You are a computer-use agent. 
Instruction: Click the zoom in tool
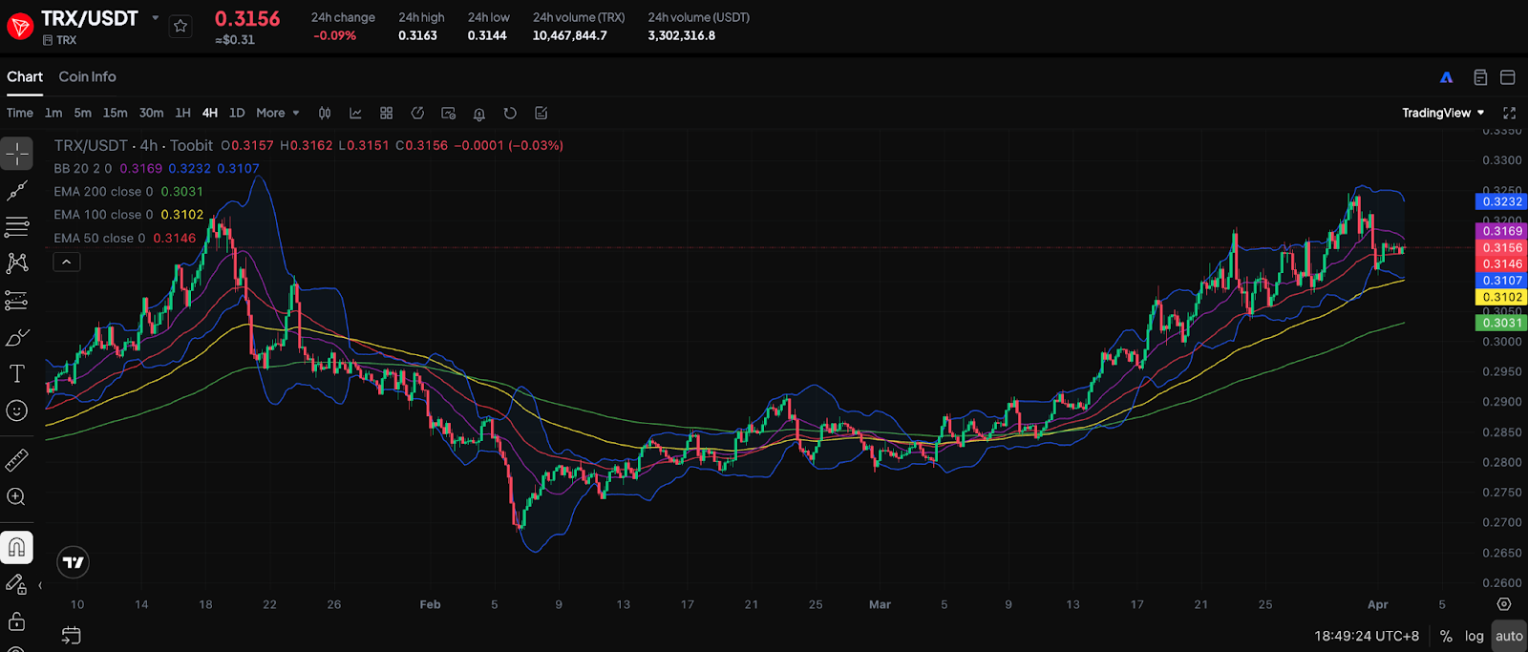tap(17, 496)
